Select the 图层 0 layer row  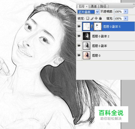108,56
